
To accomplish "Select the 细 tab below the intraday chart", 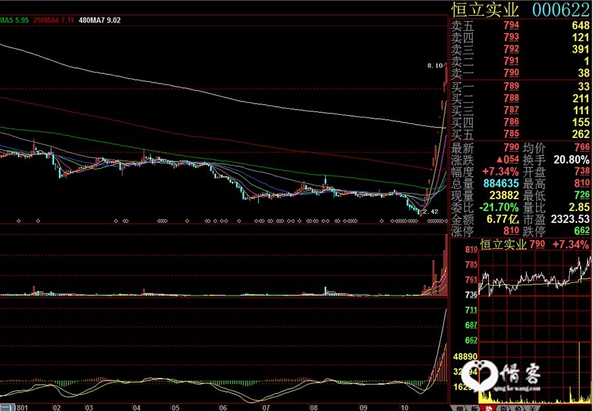I will coord(460,408).
